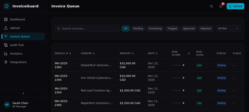Click the Upload tray icon in sidebar
This screenshot has height=112, width=249.
coord(6,28)
